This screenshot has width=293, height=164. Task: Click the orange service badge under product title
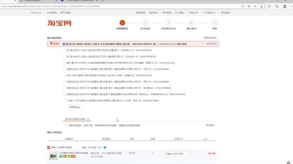pyautogui.click(x=65, y=156)
